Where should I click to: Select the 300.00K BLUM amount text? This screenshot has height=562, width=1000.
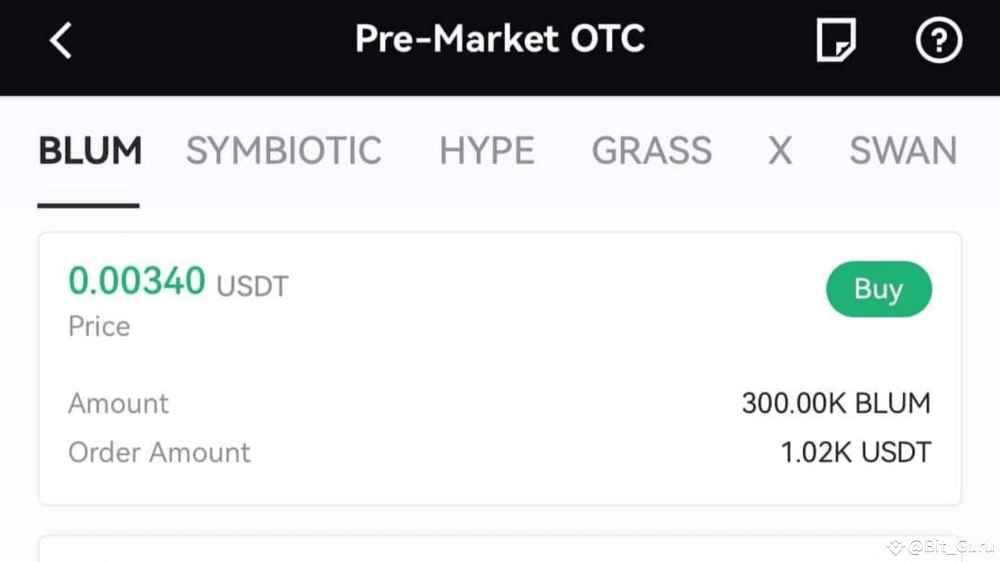click(836, 403)
